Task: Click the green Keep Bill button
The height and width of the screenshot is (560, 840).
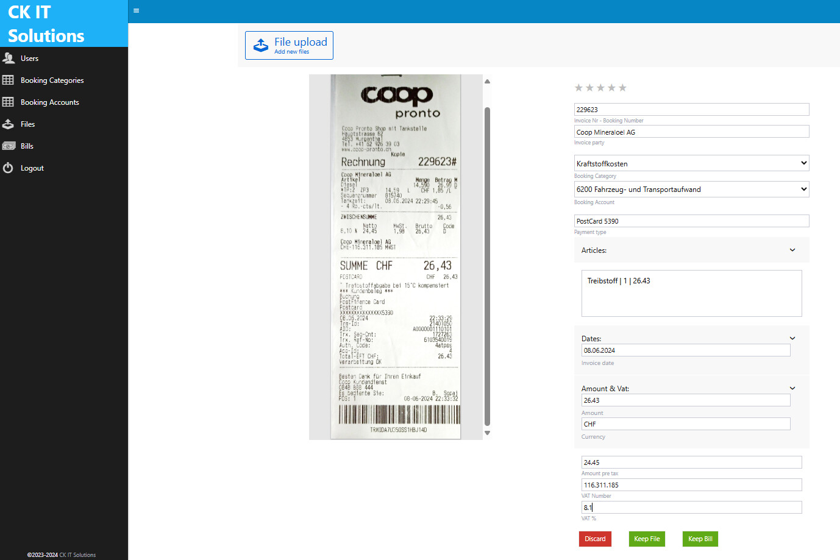Action: tap(700, 539)
